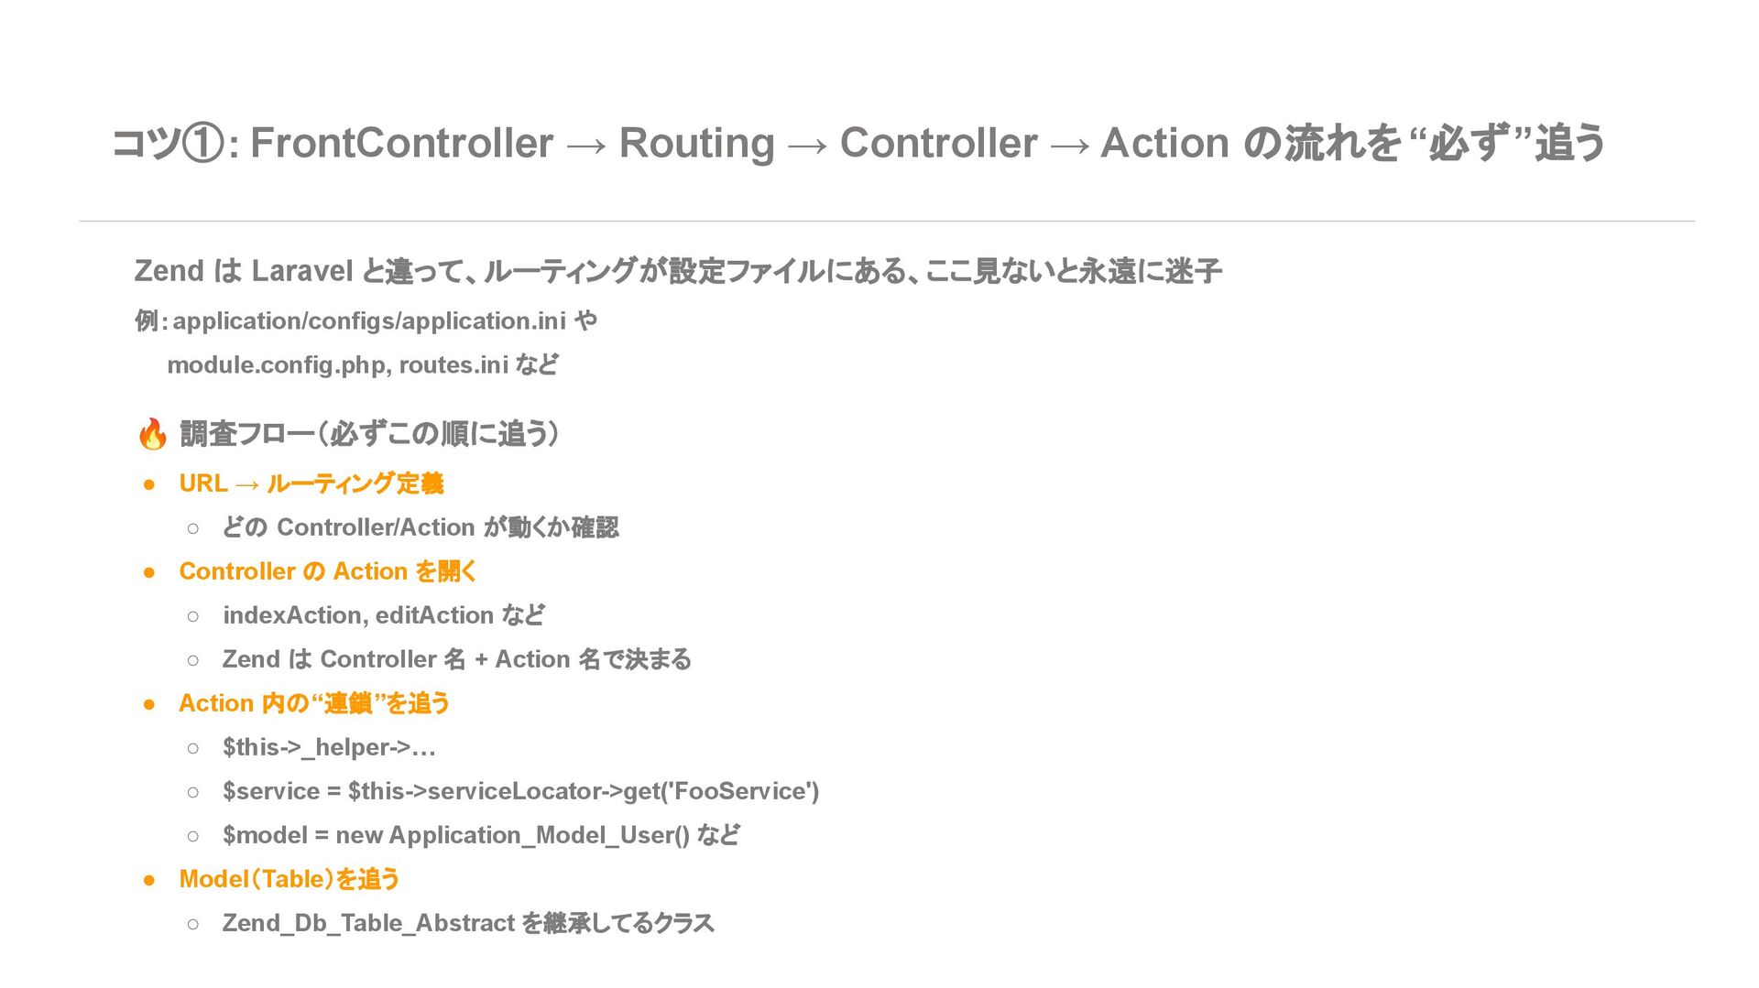Select the 'URL → ルーティング定義' orange heading

coord(311,483)
